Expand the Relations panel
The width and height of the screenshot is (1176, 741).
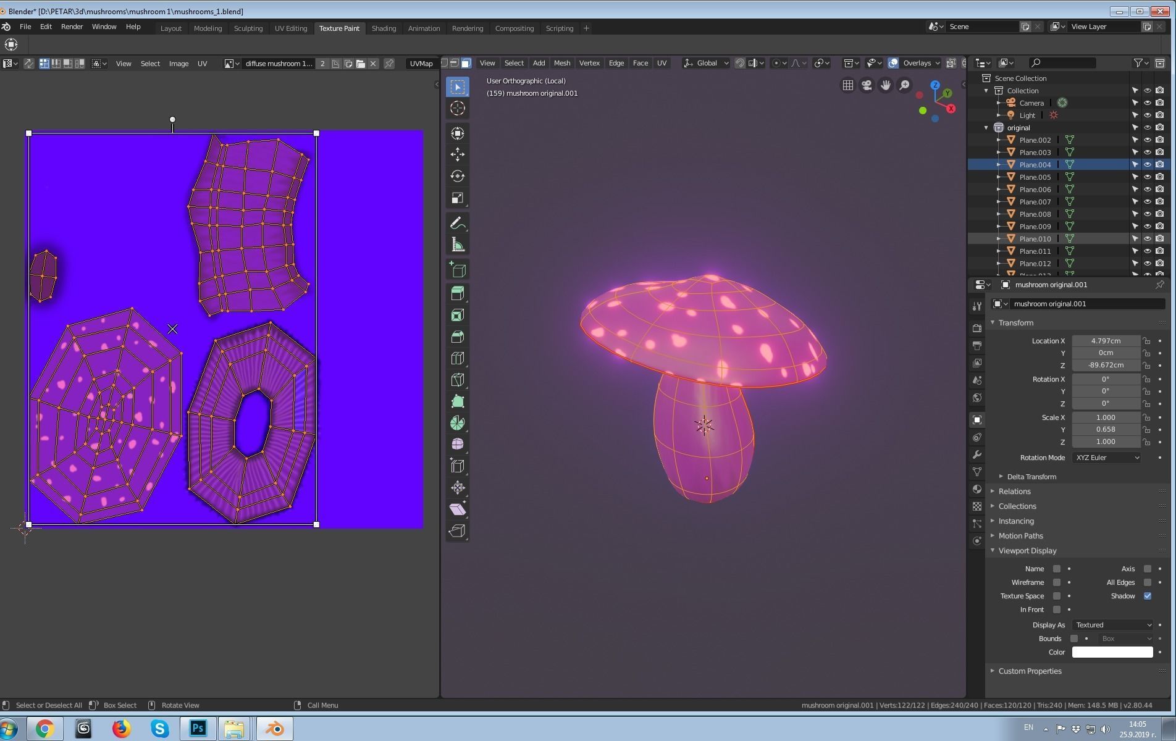point(1014,492)
